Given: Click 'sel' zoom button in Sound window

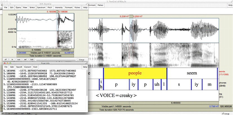Looking at the screenshot, I should coord(25,60).
